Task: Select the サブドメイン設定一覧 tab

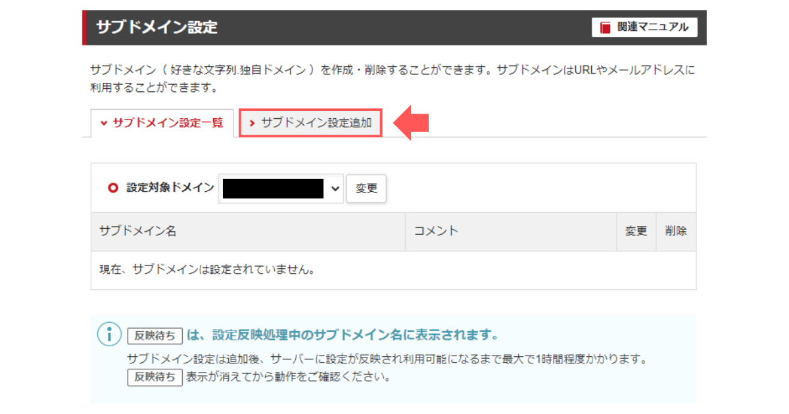Action: (162, 123)
